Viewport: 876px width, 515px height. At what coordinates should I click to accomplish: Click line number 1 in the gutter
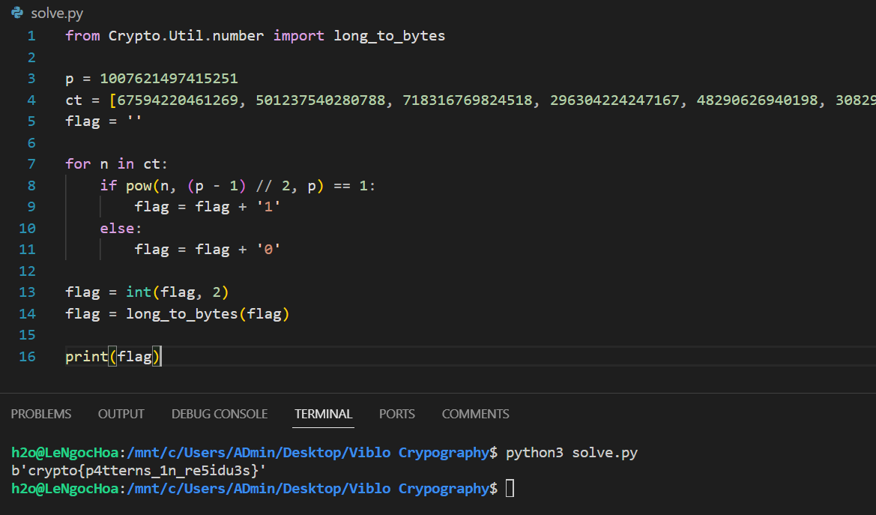point(31,35)
